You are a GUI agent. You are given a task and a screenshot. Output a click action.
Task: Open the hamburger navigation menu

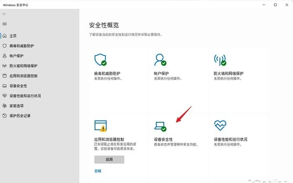point(5,24)
